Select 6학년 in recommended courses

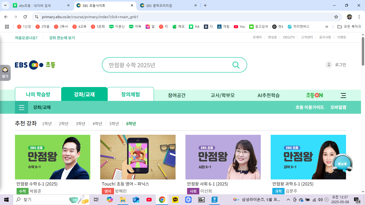pos(130,124)
